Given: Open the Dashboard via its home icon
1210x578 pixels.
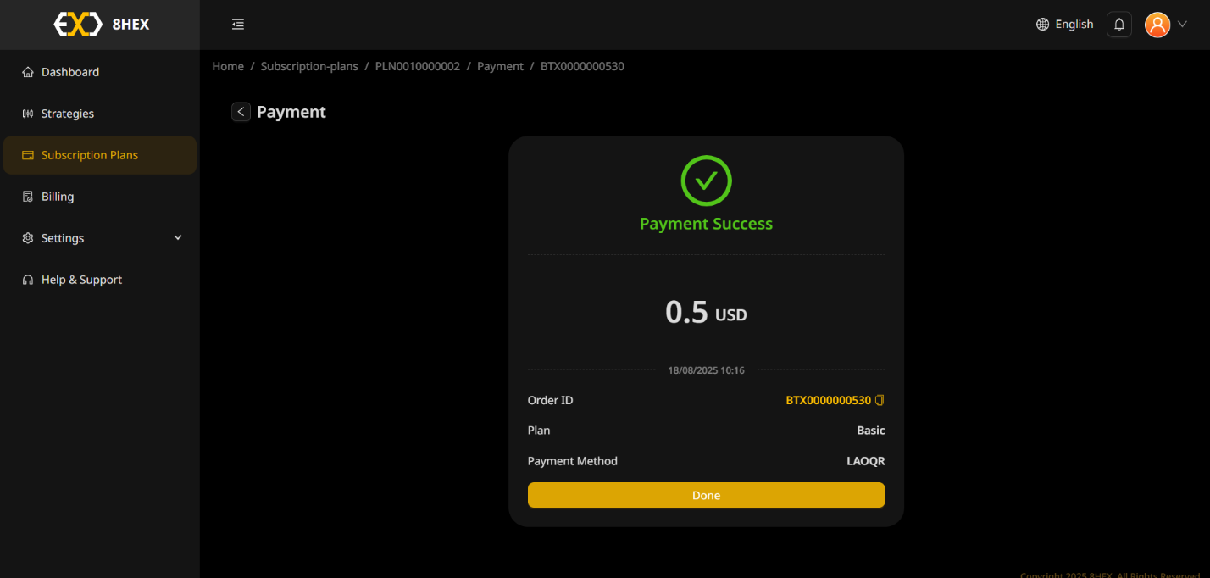Looking at the screenshot, I should click(27, 71).
